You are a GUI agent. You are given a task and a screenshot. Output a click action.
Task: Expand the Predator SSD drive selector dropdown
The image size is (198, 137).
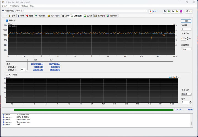click(x=146, y=11)
